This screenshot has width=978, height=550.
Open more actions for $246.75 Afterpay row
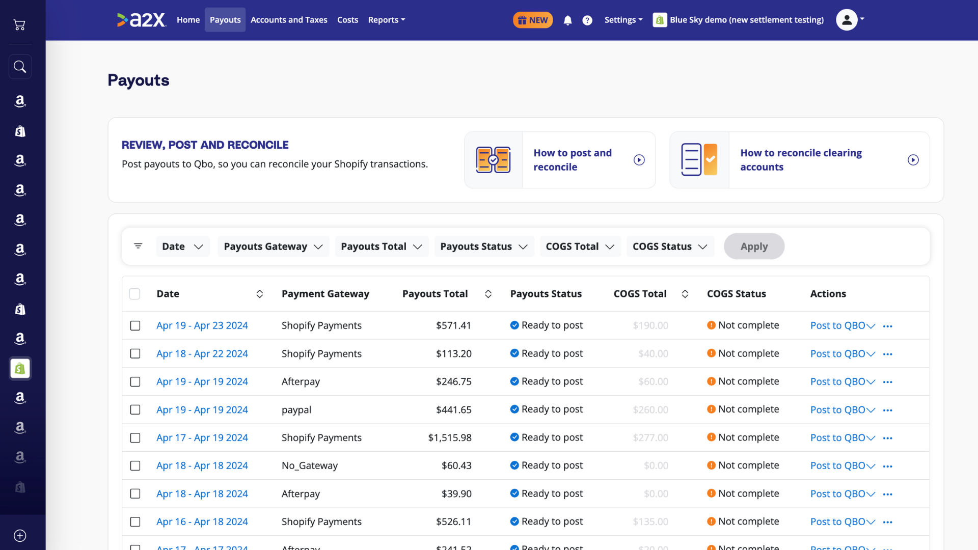pos(887,382)
